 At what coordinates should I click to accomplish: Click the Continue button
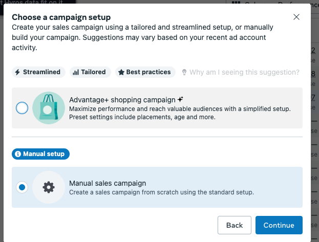click(x=279, y=225)
